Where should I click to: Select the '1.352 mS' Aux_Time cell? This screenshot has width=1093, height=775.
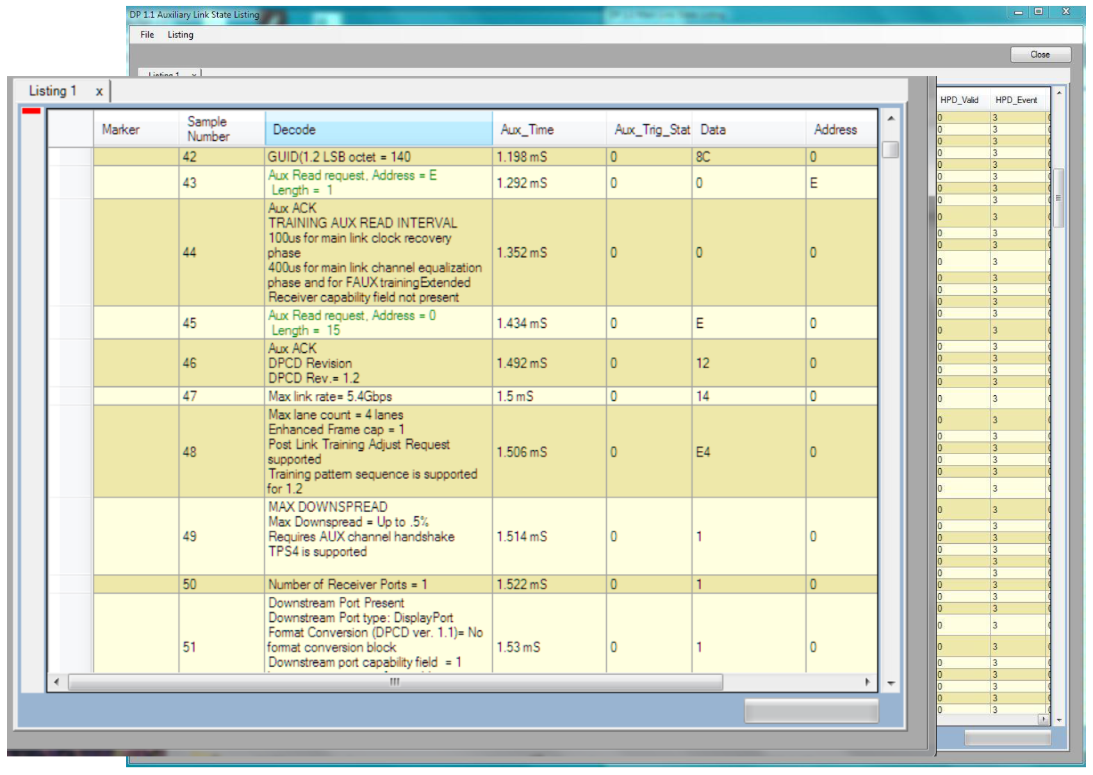coord(550,252)
